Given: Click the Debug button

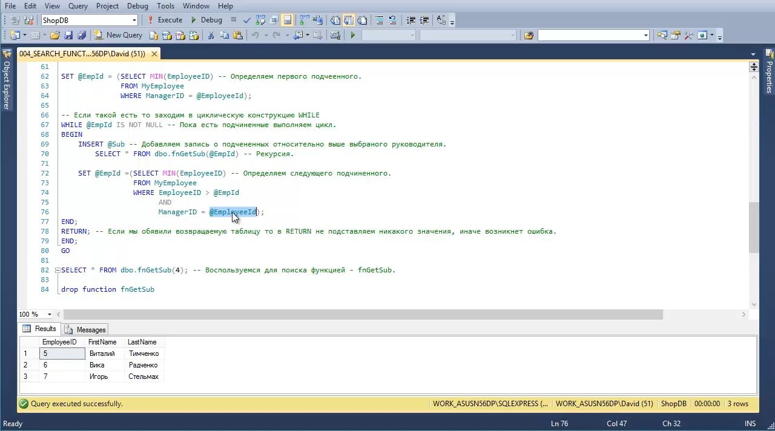Looking at the screenshot, I should [x=206, y=20].
